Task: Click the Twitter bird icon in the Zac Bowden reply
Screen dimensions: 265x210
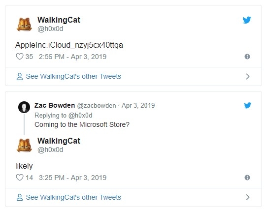Action: (247, 105)
